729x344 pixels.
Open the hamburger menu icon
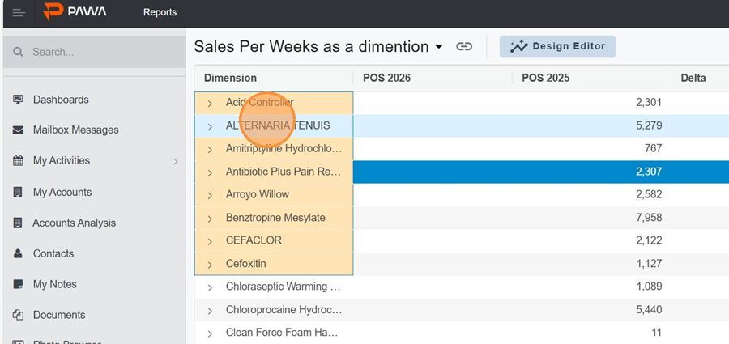coord(19,12)
